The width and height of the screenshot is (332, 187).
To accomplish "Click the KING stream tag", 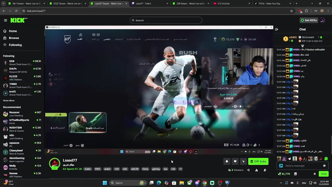I will (x=98, y=169).
